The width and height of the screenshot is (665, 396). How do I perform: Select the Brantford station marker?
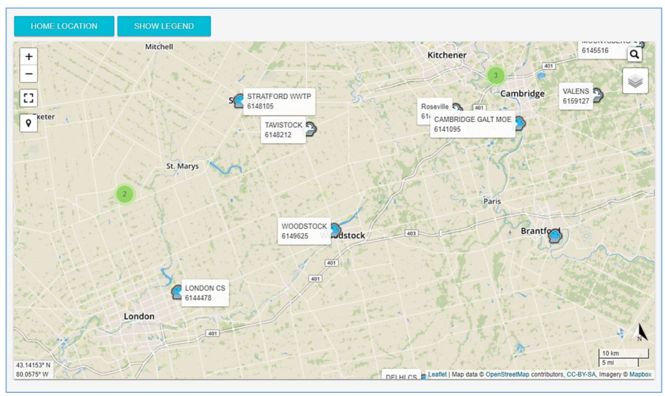tap(553, 236)
